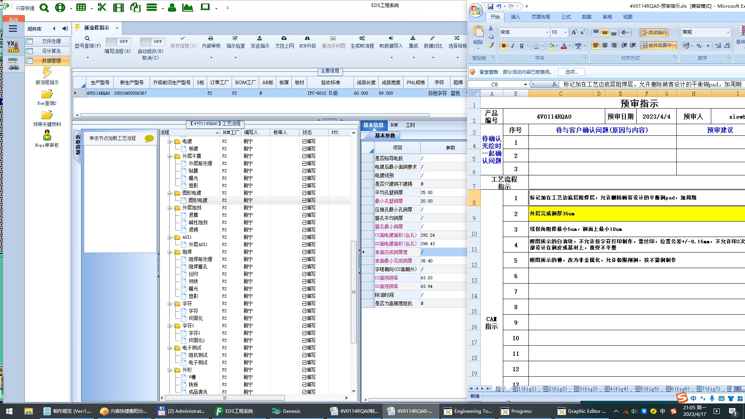The image size is (745, 419).
Task: Toggle the 启动修改 OFF switch
Action: coord(152,42)
